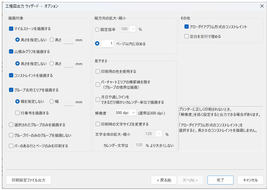Select 高さ radio under マイルストーン
This screenshot has width=268, height=190.
tap(52, 40)
